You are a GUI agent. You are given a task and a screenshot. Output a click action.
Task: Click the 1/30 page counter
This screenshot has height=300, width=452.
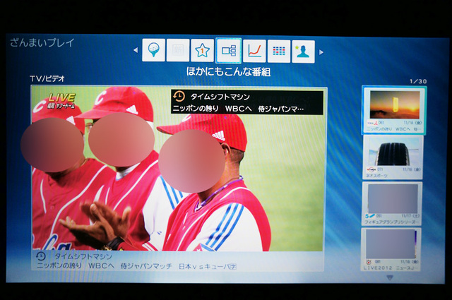click(418, 81)
